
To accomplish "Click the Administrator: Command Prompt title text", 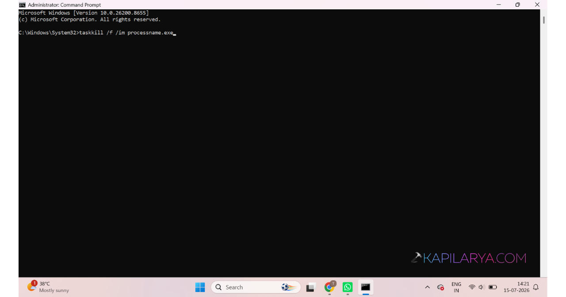I will (x=65, y=5).
